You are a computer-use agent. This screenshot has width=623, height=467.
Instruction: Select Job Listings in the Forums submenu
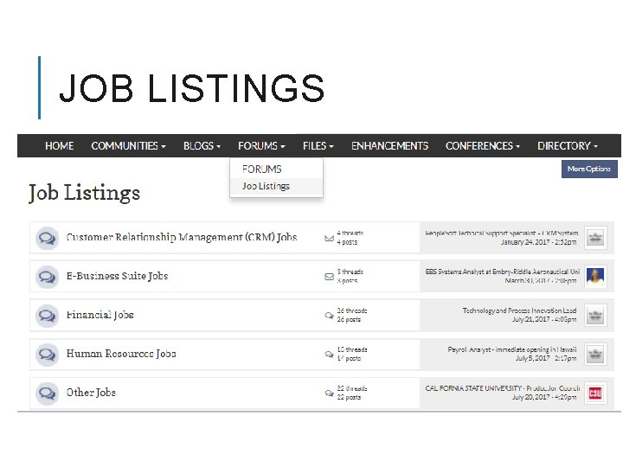pos(266,187)
